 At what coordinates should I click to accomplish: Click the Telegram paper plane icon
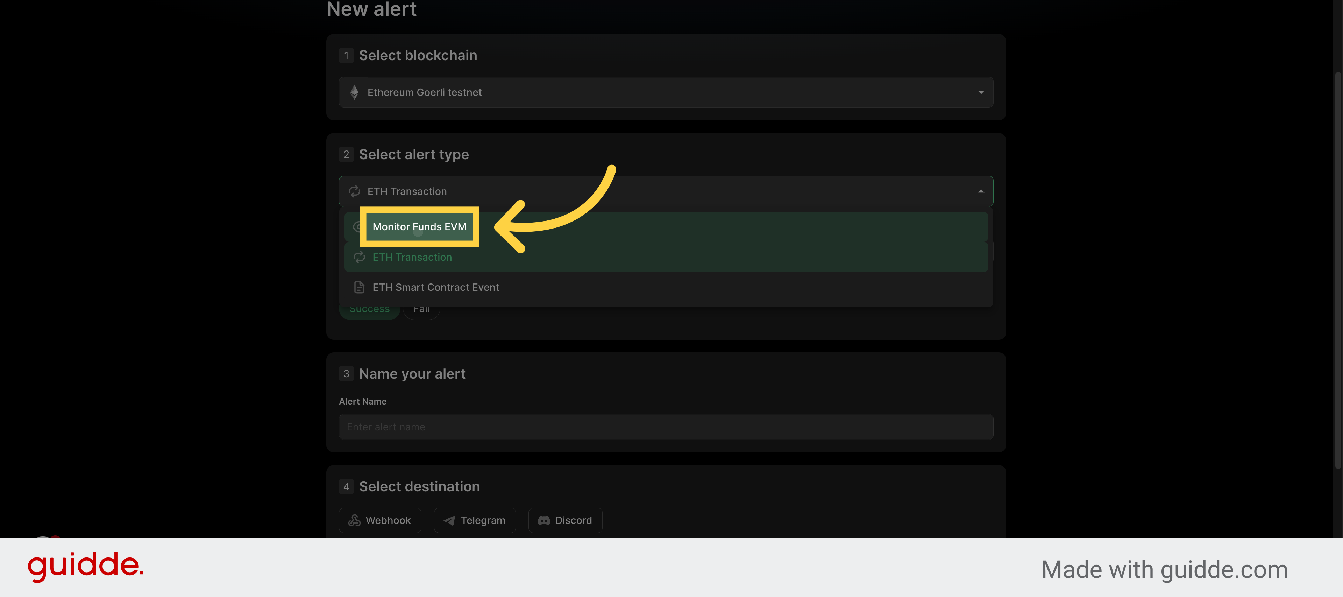tap(449, 520)
